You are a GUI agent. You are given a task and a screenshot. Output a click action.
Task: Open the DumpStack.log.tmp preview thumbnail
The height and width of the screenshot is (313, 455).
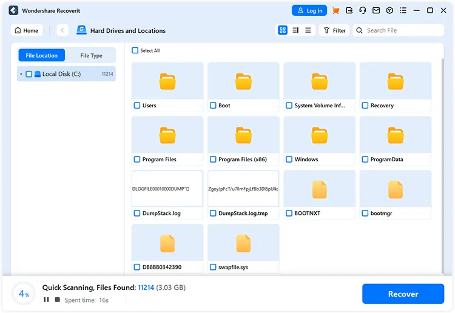[243, 189]
